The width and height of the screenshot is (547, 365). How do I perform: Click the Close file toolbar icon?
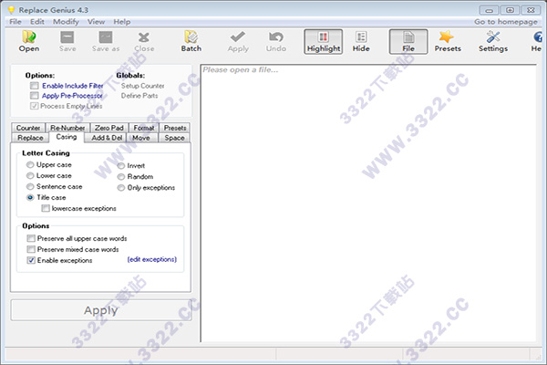[144, 42]
